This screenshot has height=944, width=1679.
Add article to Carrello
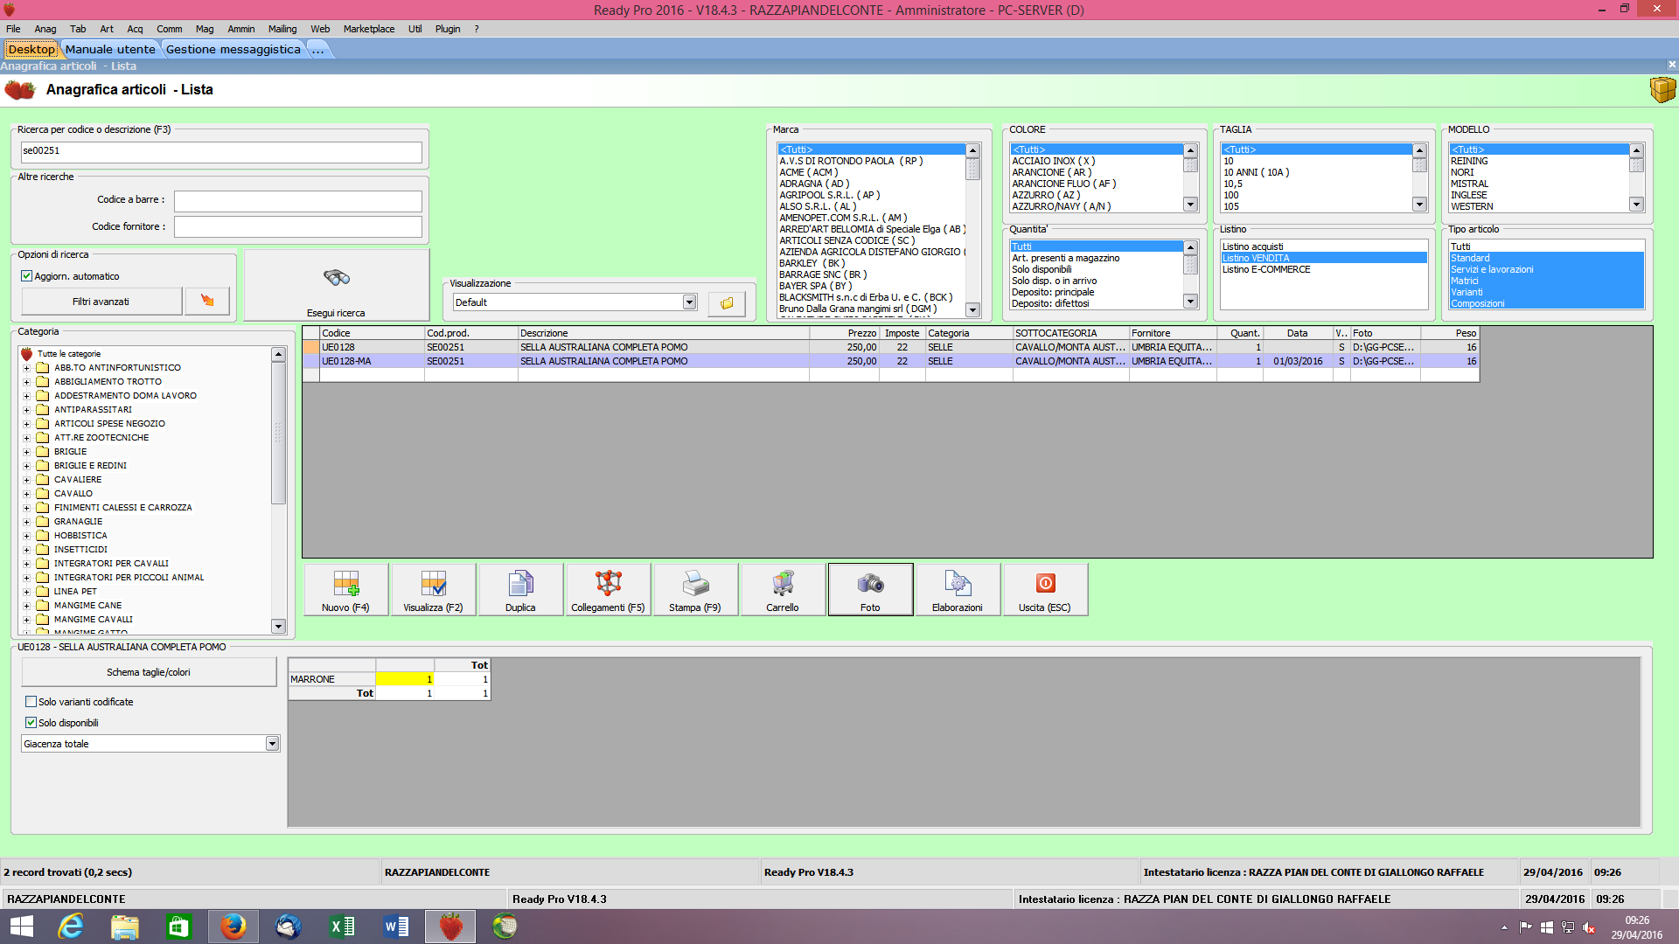pos(784,590)
